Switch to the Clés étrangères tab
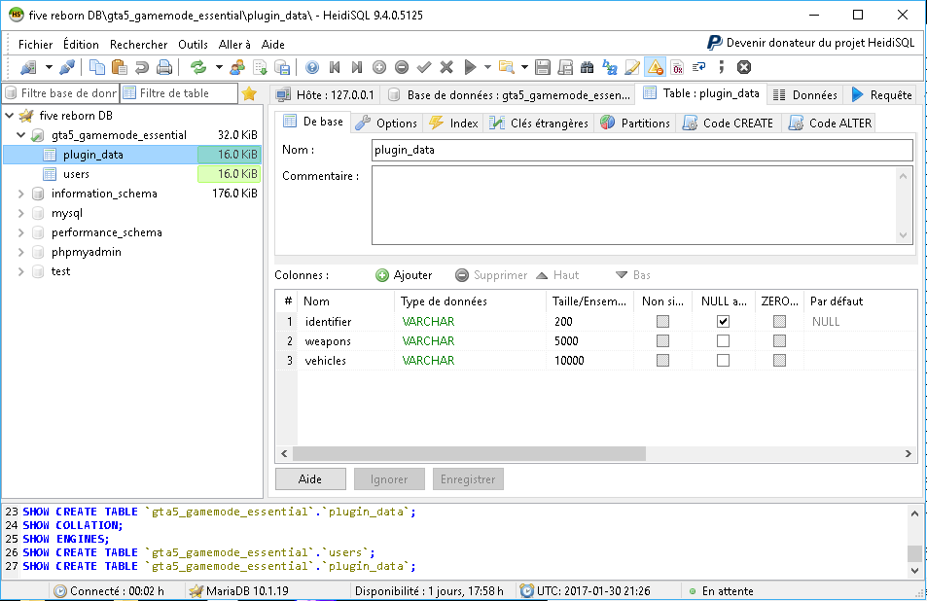The height and width of the screenshot is (601, 927). [539, 123]
